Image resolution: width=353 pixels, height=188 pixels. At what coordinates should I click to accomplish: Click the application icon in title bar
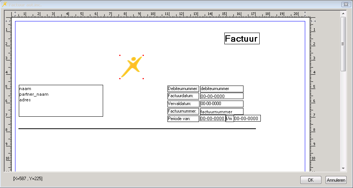point(5,4)
